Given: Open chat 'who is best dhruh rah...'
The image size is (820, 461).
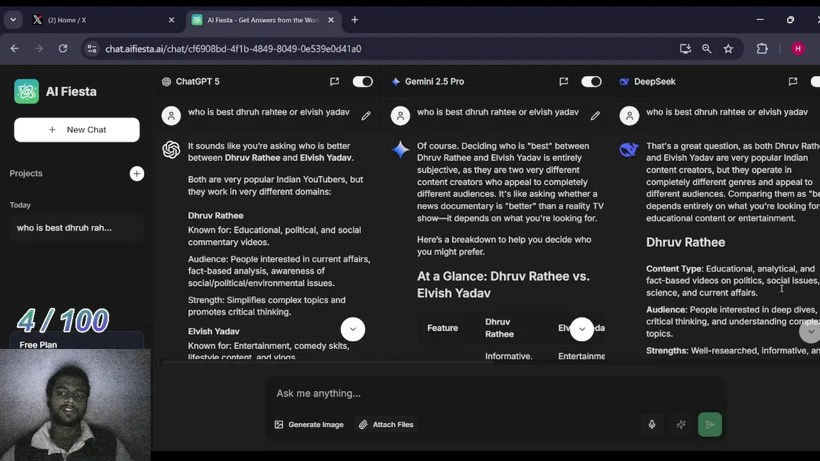Looking at the screenshot, I should (x=77, y=228).
